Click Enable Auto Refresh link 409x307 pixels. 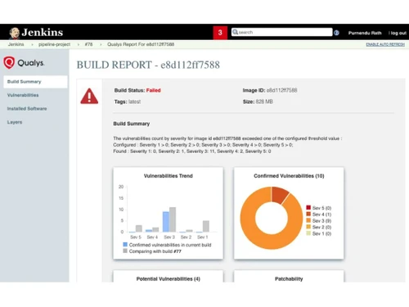(385, 44)
